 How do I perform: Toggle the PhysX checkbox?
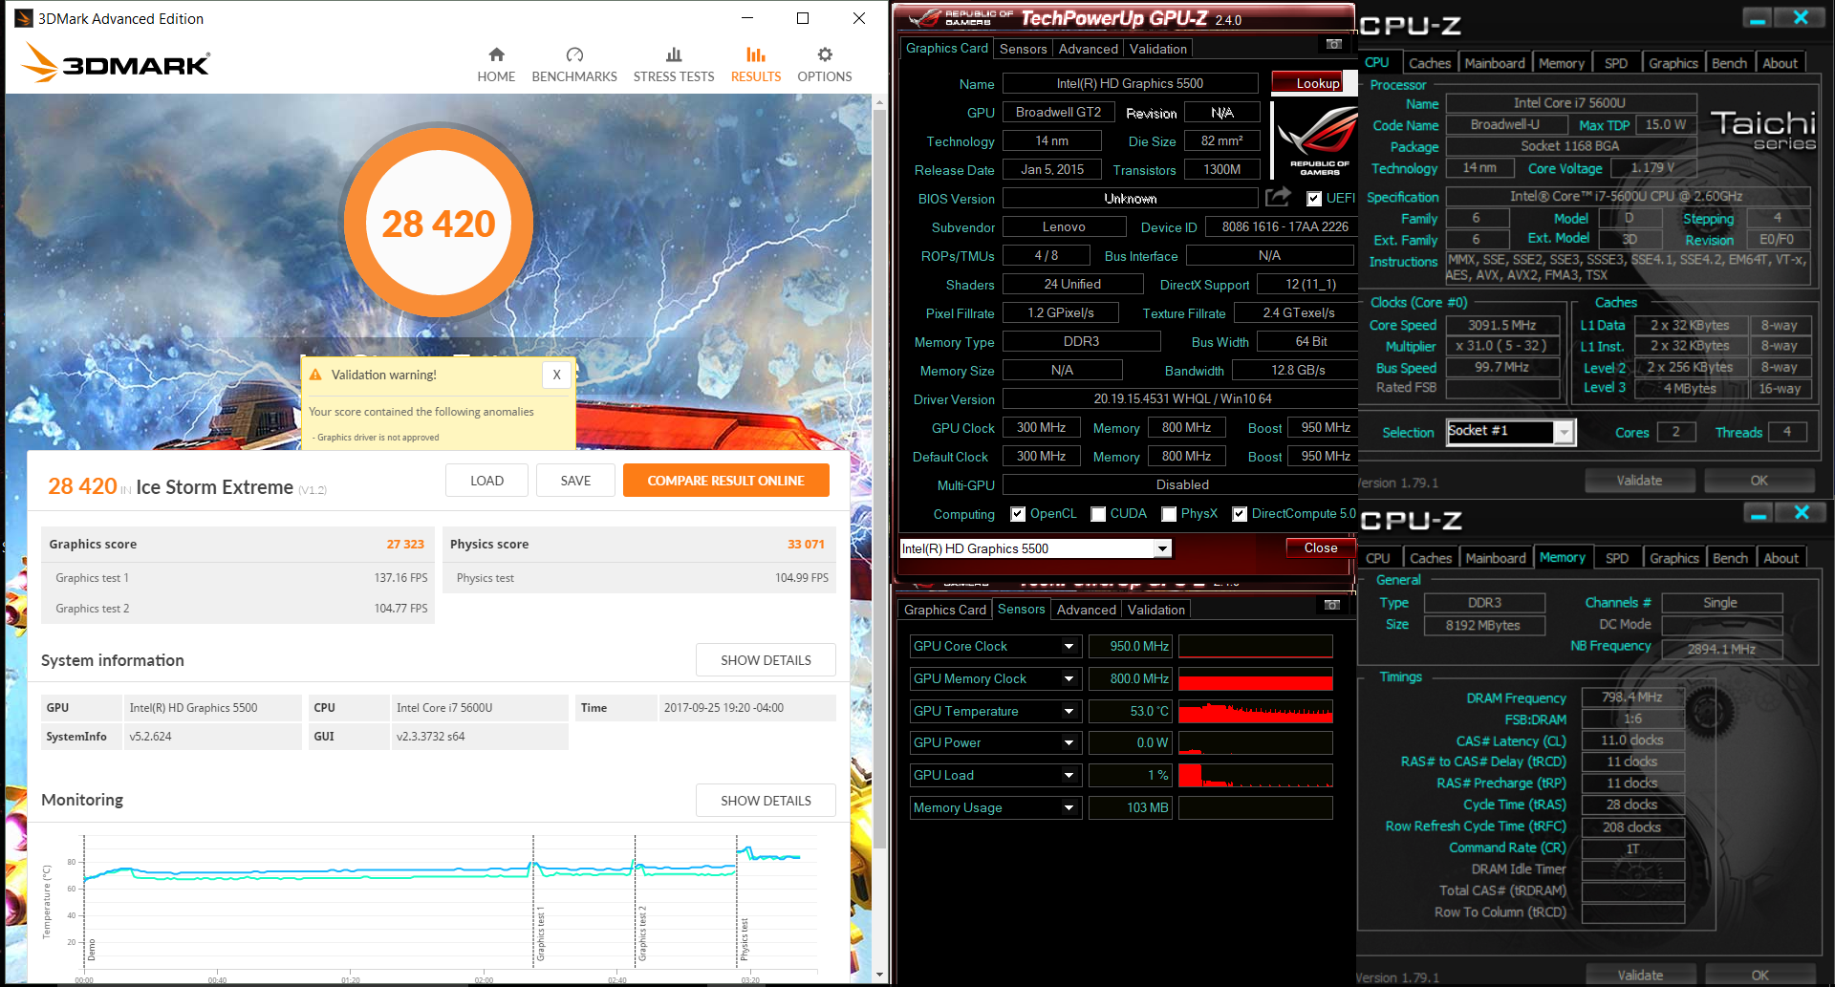pos(1169,514)
